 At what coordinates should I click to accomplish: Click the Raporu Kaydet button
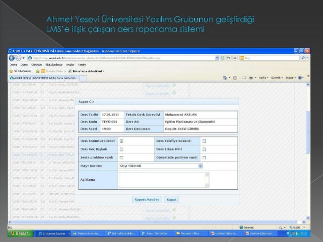pos(147,199)
